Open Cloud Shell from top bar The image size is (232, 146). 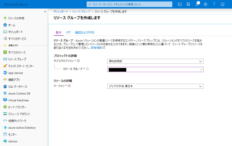point(180,4)
